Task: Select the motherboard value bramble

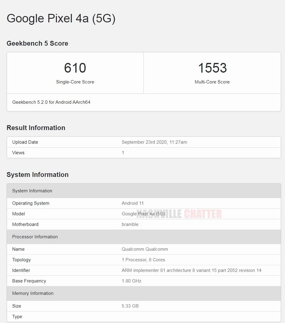Action: [x=130, y=224]
